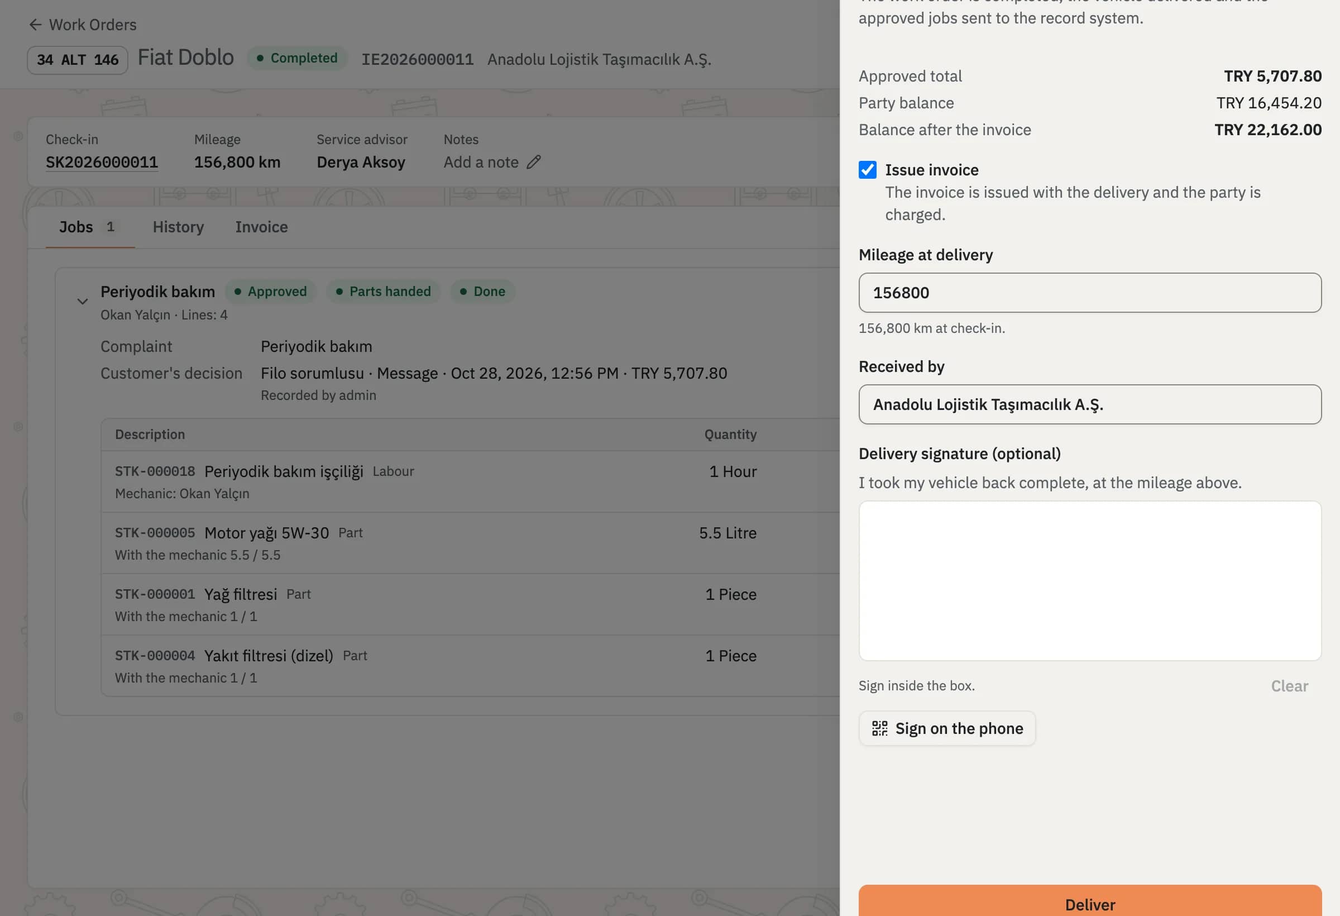Click the Issue invoice label text

[932, 170]
